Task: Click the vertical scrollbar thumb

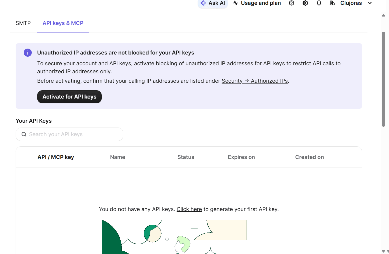Action: pyautogui.click(x=383, y=79)
